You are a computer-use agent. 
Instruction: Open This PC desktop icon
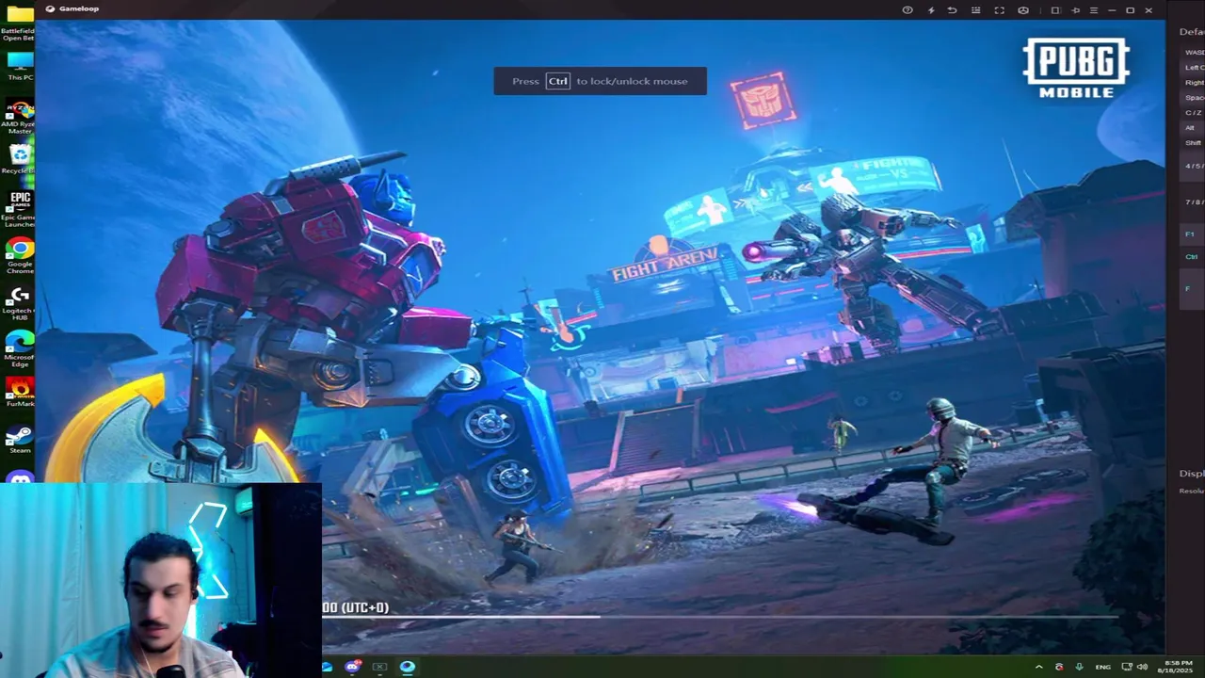coord(19,66)
